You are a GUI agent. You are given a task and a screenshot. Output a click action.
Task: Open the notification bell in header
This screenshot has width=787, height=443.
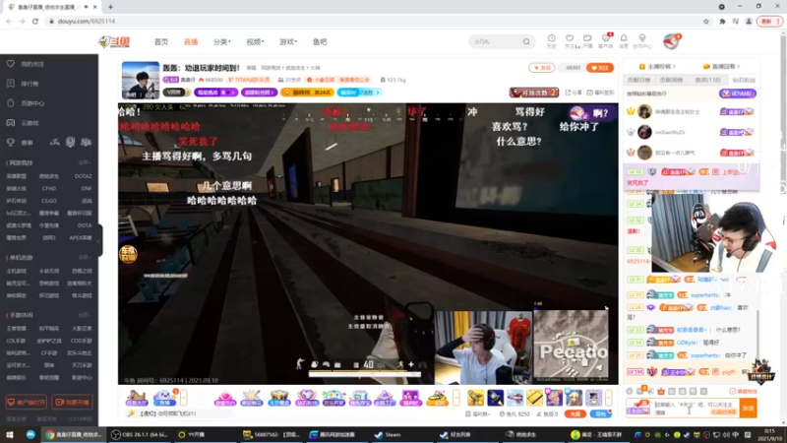pyautogui.click(x=624, y=38)
